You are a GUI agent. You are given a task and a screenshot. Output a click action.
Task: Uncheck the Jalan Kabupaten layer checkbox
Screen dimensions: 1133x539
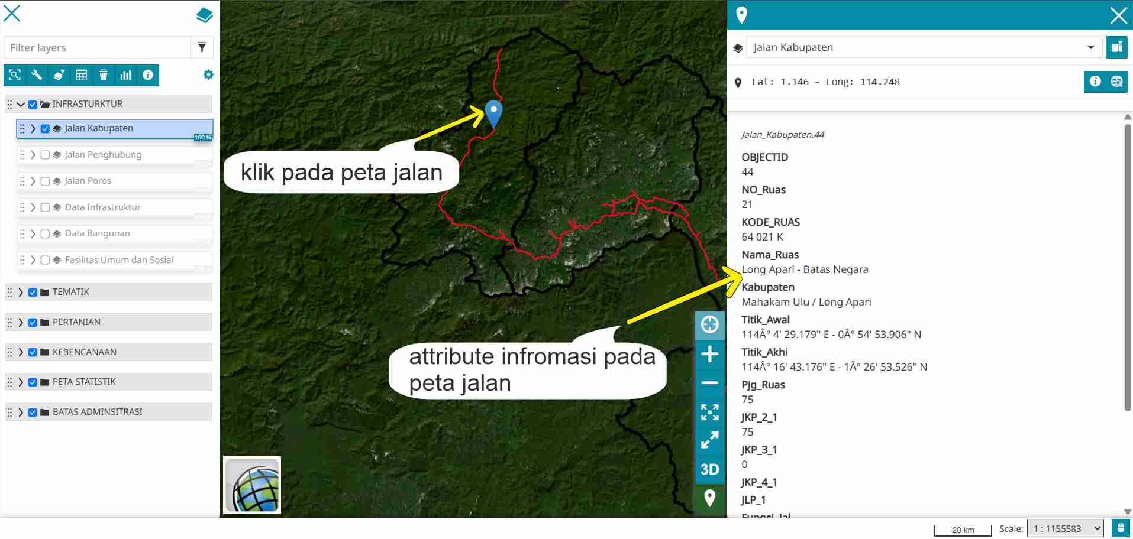(x=45, y=129)
